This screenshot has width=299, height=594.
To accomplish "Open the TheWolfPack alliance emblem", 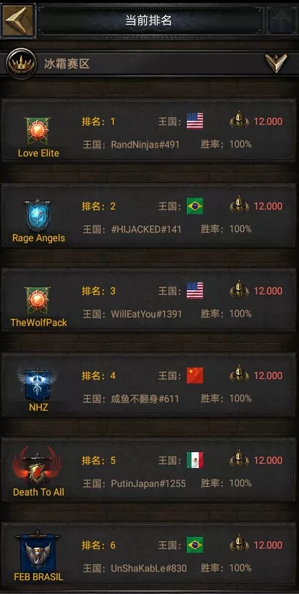I will (x=38, y=301).
